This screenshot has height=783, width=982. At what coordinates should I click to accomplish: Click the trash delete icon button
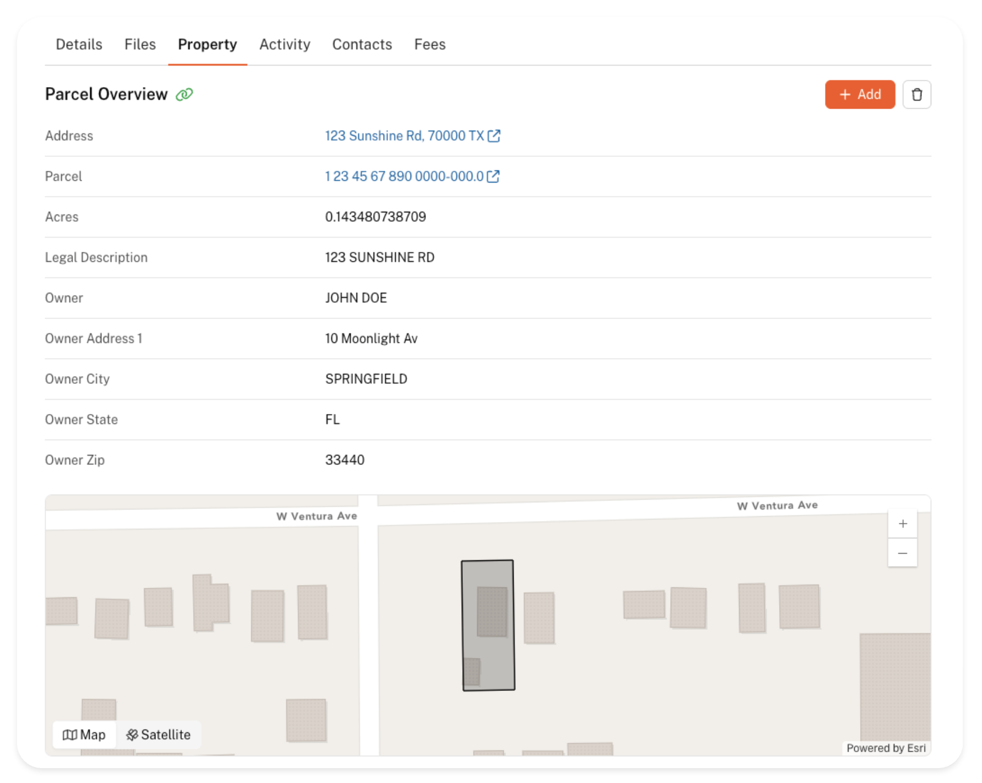[916, 94]
